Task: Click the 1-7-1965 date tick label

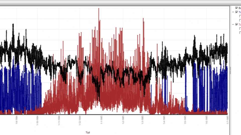Action: click(227, 120)
